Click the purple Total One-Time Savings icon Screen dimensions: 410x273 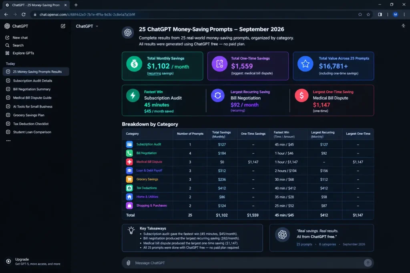tap(220, 64)
